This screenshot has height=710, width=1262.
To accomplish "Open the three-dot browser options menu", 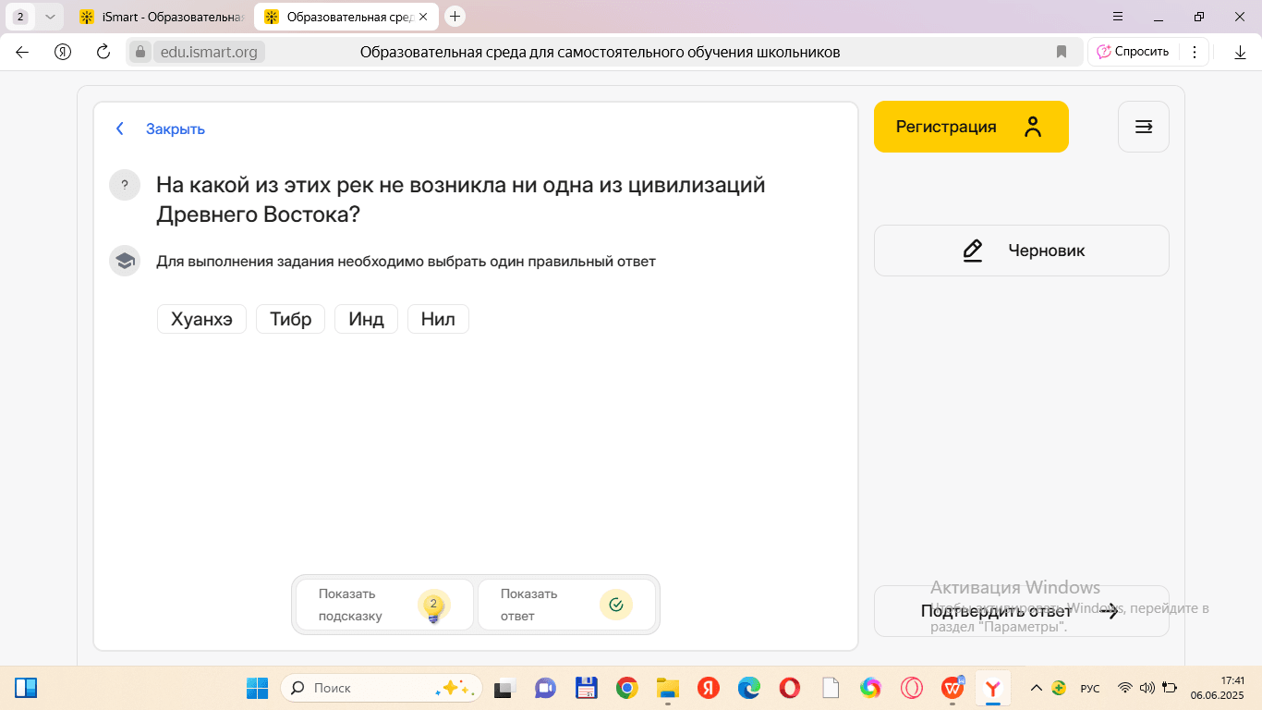I will 1195,52.
